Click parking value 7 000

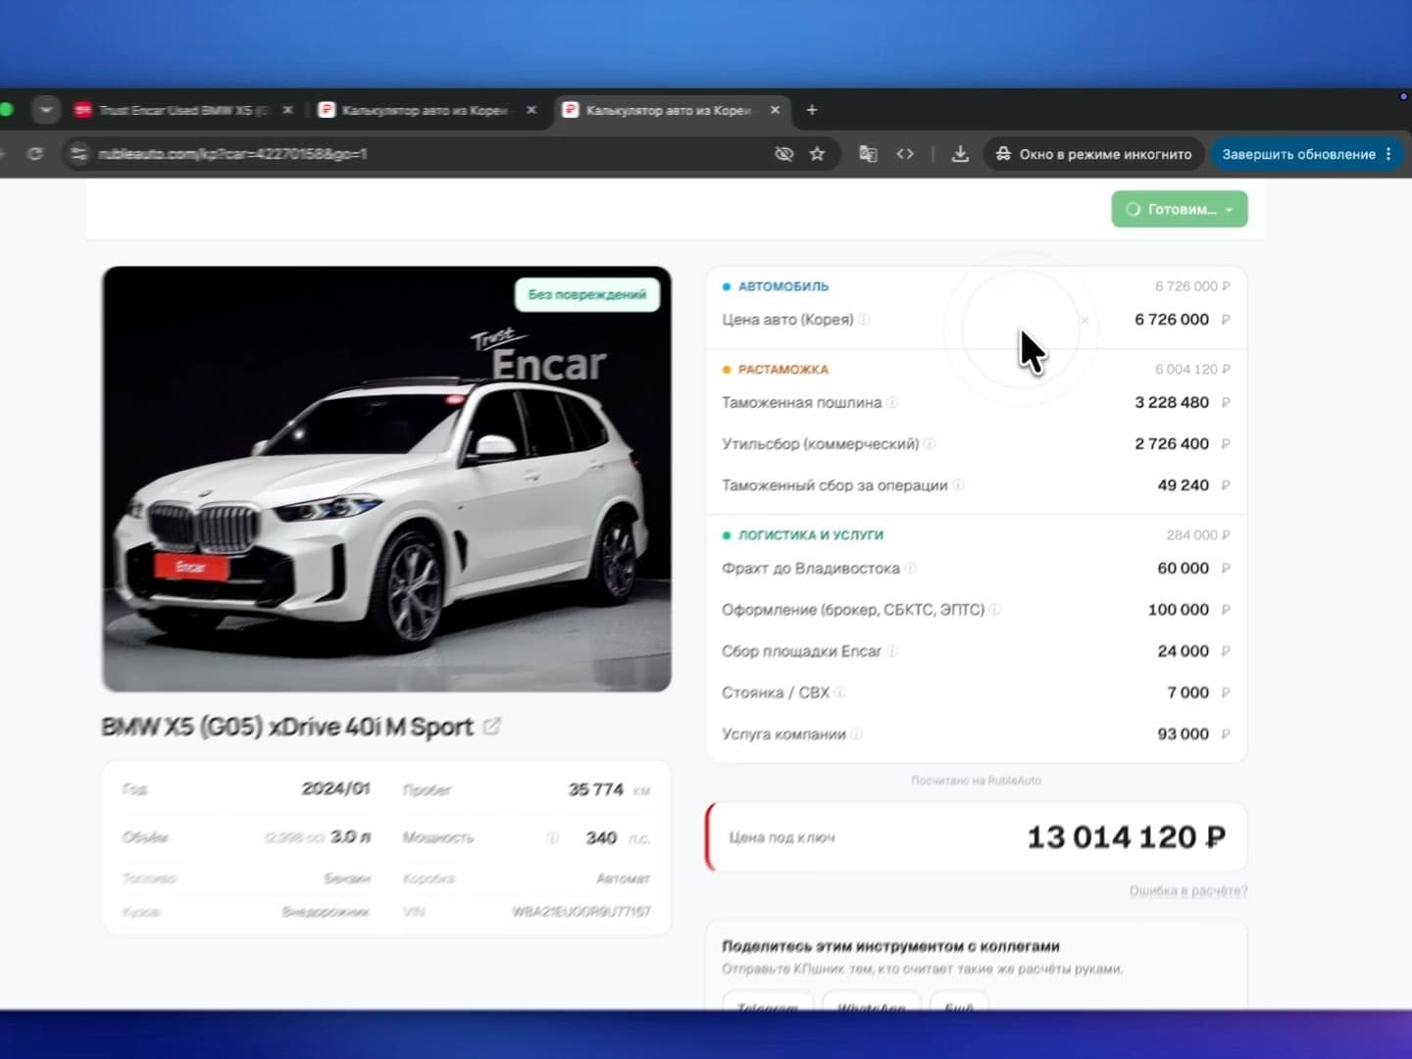1187,692
